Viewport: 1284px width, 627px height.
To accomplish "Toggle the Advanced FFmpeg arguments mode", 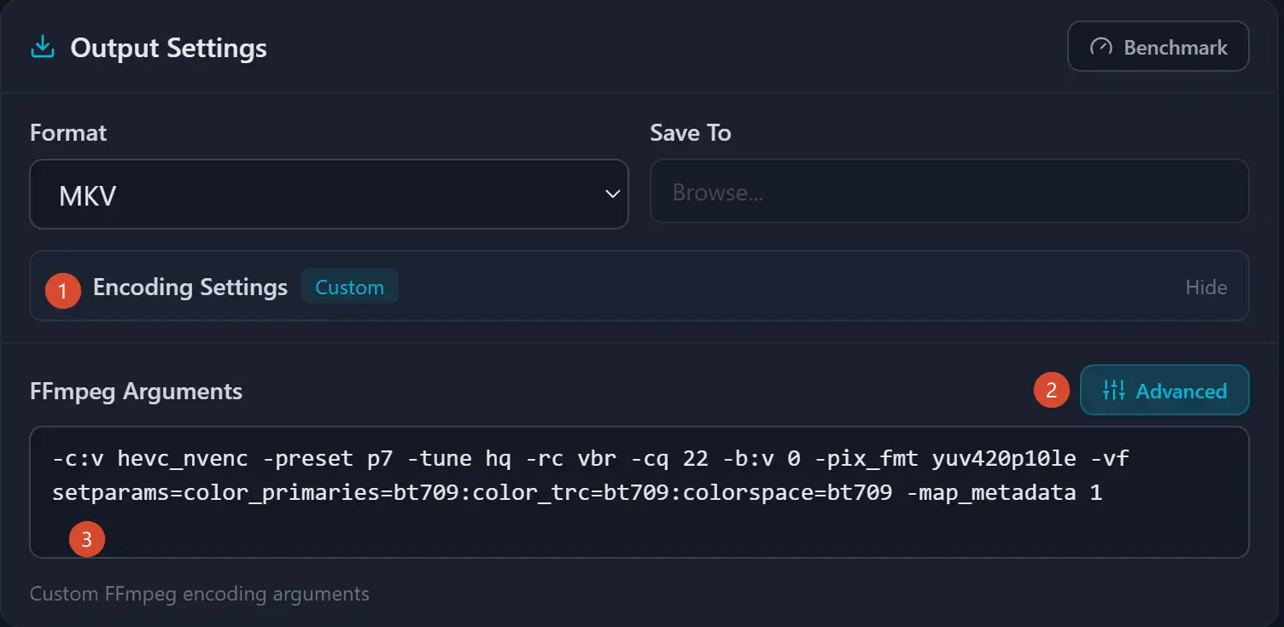I will [1164, 391].
